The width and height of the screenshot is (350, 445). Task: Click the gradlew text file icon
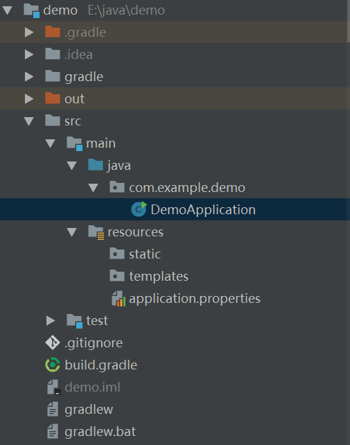(x=53, y=409)
